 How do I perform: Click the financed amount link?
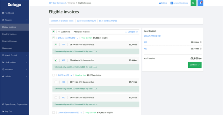(x=86, y=21)
